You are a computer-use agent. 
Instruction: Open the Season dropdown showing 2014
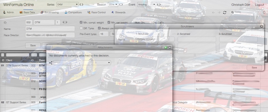click(x=113, y=5)
